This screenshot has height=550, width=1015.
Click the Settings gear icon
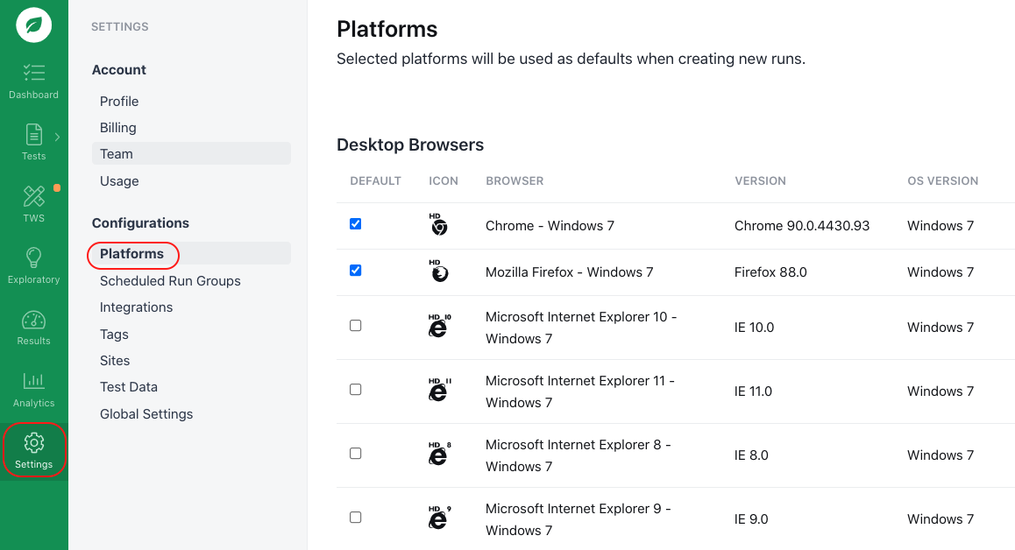pyautogui.click(x=33, y=450)
